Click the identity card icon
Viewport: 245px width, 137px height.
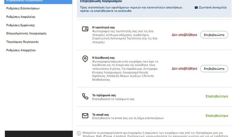(x=85, y=29)
